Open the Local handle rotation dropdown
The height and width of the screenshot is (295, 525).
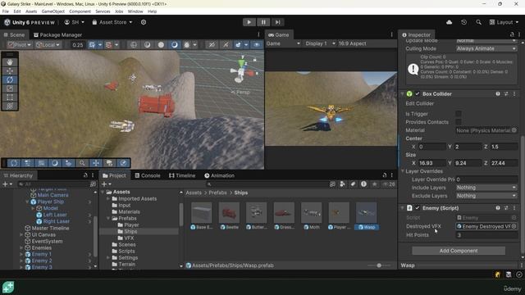click(x=48, y=44)
